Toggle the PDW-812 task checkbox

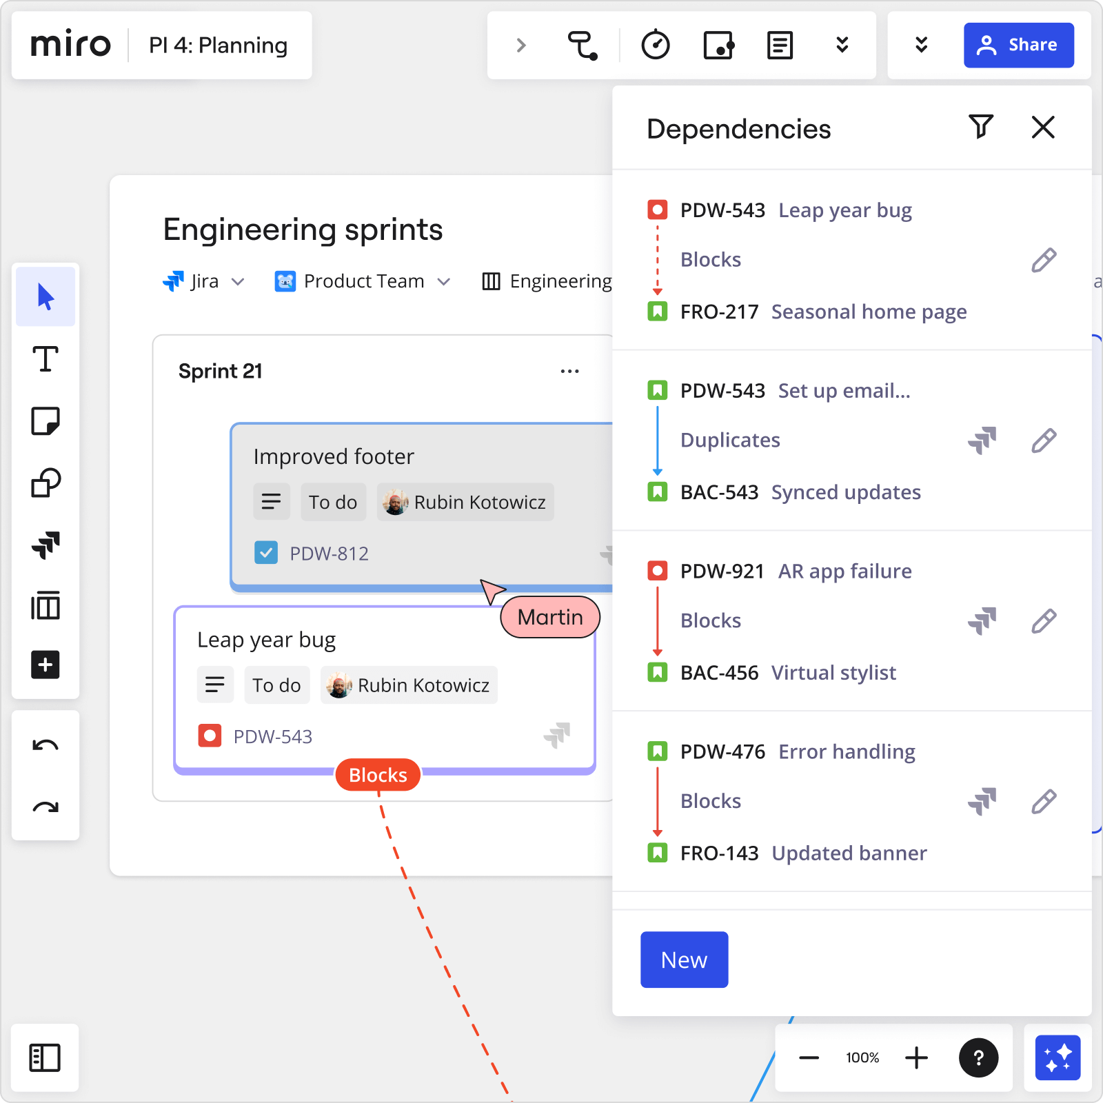pyautogui.click(x=266, y=553)
